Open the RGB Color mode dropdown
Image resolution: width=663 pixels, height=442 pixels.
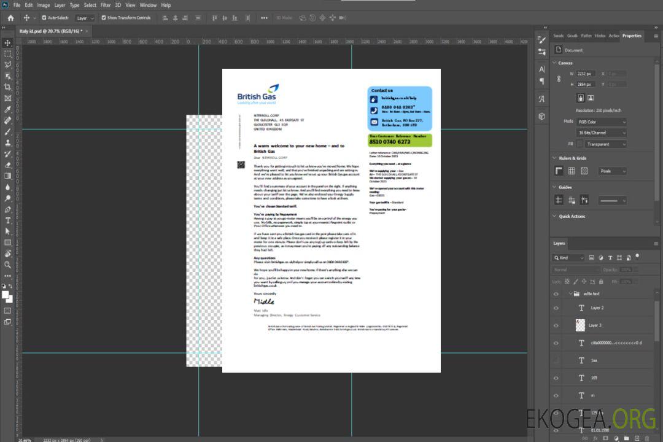coord(601,122)
